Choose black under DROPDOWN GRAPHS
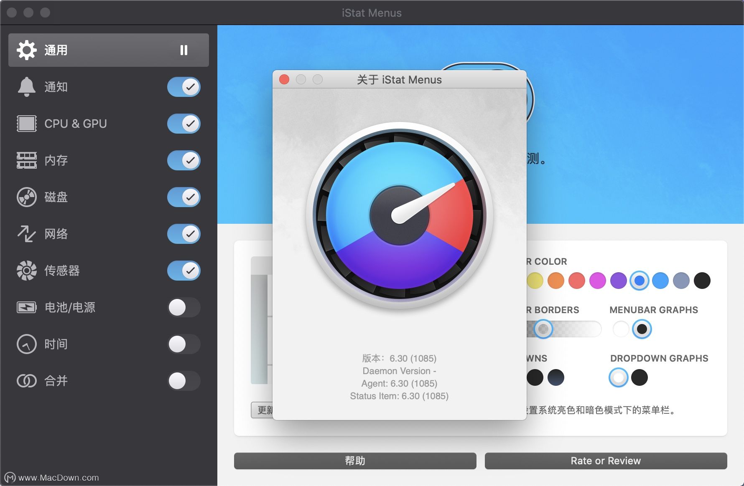The image size is (744, 486). coord(640,377)
